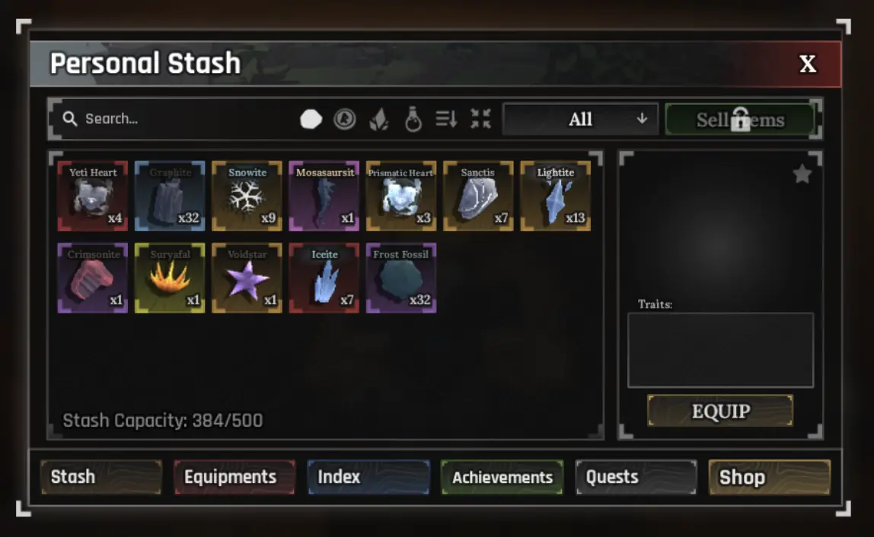Click the EQUIP button
The image size is (874, 537).
(x=720, y=411)
